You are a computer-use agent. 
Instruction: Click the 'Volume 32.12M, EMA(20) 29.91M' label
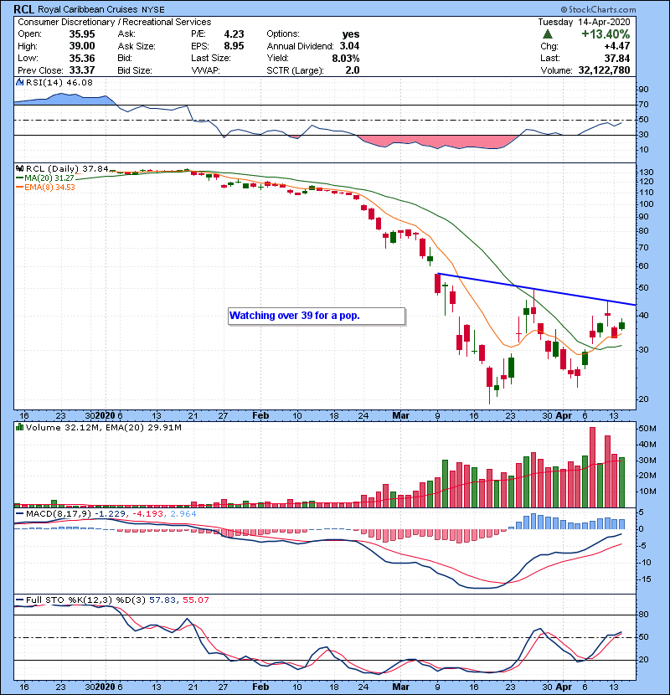(x=104, y=428)
